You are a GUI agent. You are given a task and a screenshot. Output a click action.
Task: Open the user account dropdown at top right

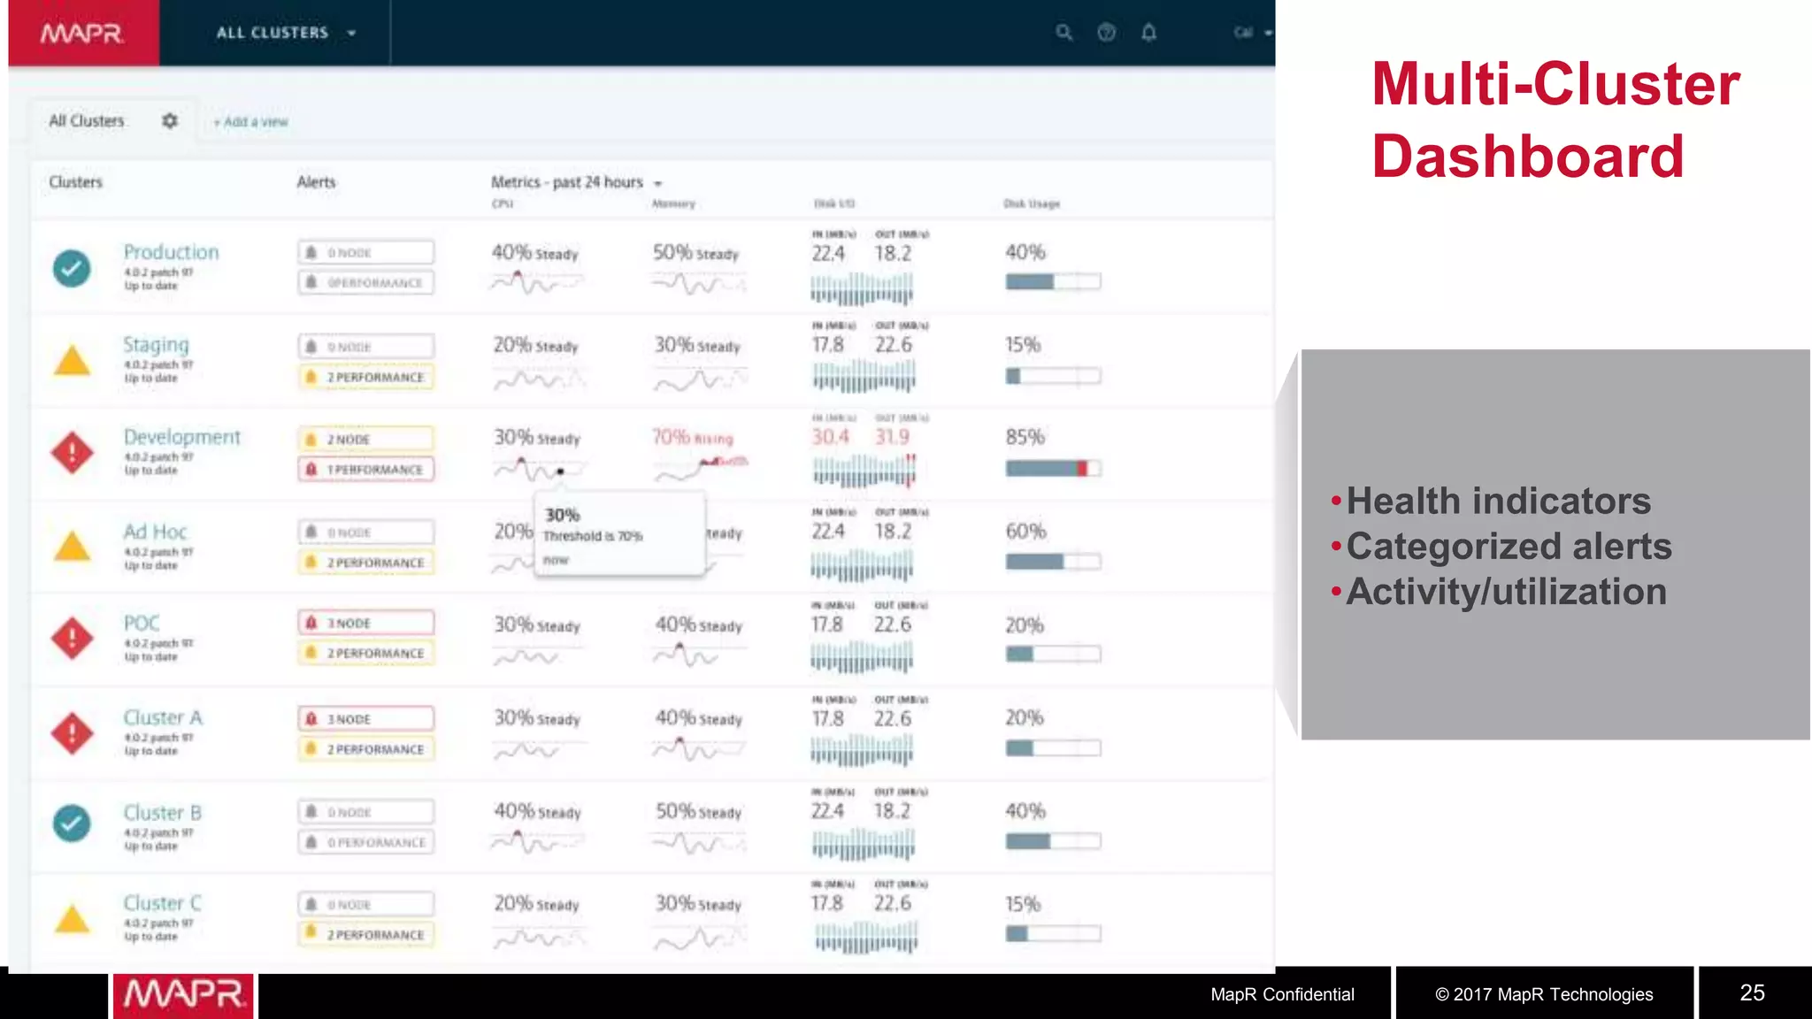pos(1253,33)
